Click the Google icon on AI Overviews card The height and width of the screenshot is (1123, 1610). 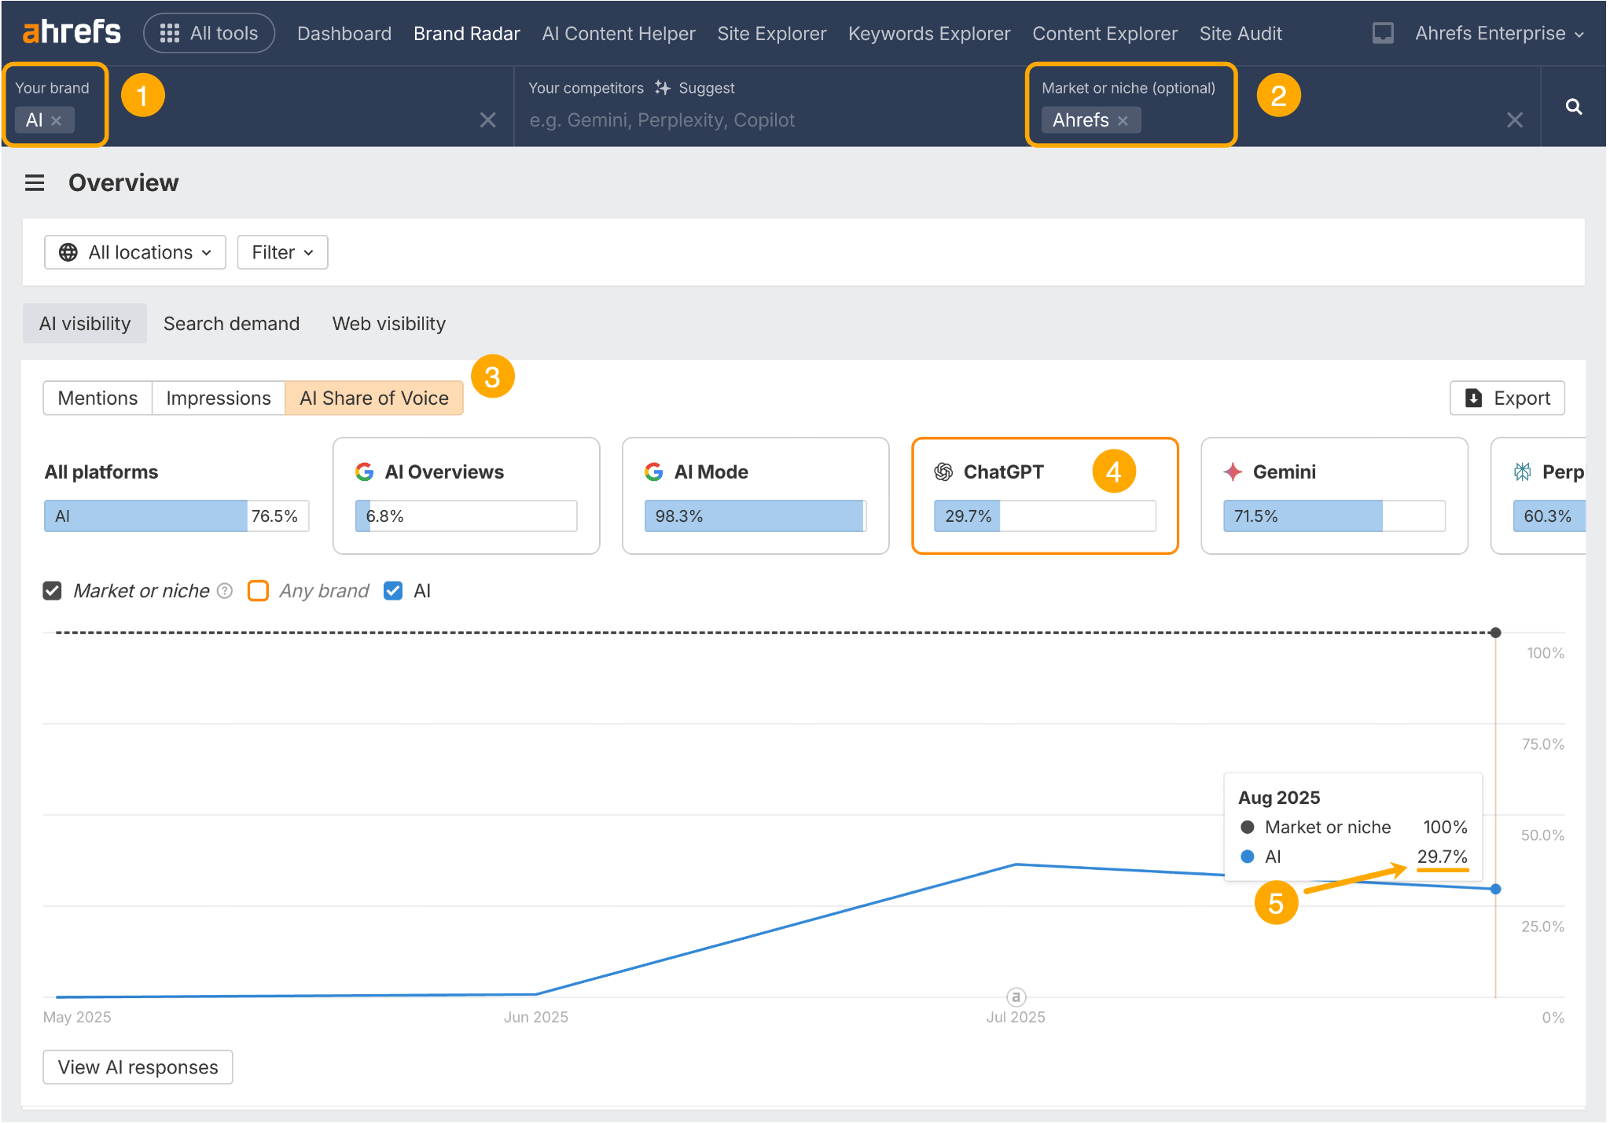click(x=364, y=472)
